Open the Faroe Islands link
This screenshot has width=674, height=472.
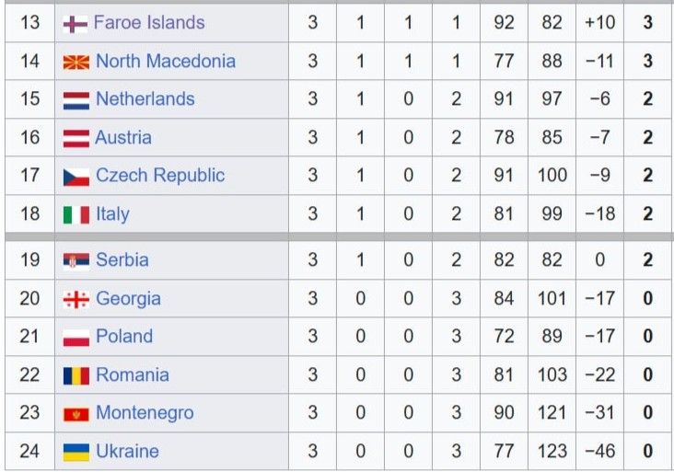point(149,22)
